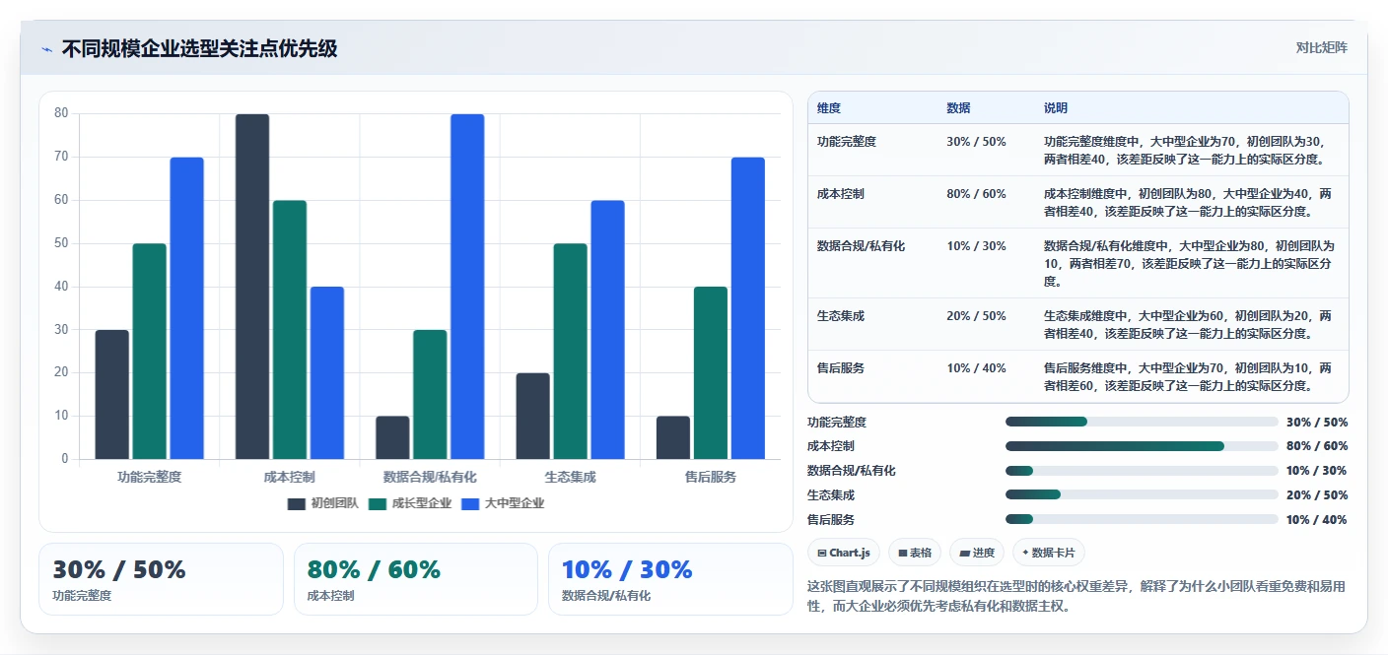Click the 售后服务 初创团队 dark bar
Image resolution: width=1388 pixels, height=655 pixels.
click(x=673, y=437)
